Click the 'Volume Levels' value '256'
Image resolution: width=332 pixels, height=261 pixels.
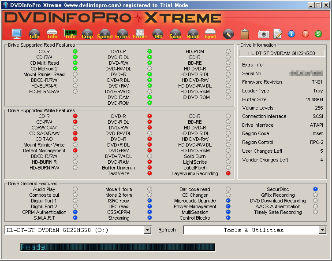[x=319, y=108]
